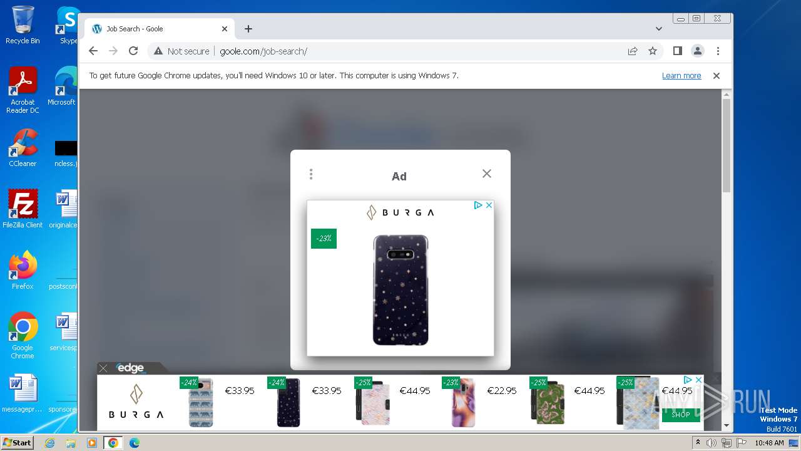Click the BURGA logo in bottom banner
Screen dimensions: 801x451
point(136,403)
